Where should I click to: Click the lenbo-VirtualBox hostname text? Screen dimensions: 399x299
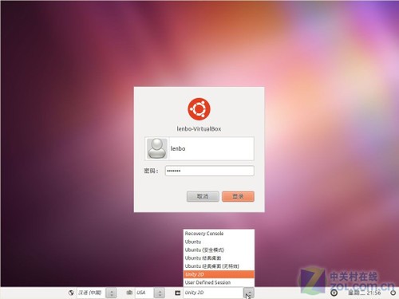click(199, 129)
